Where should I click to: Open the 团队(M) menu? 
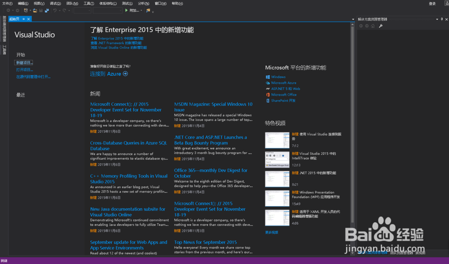pos(72,4)
